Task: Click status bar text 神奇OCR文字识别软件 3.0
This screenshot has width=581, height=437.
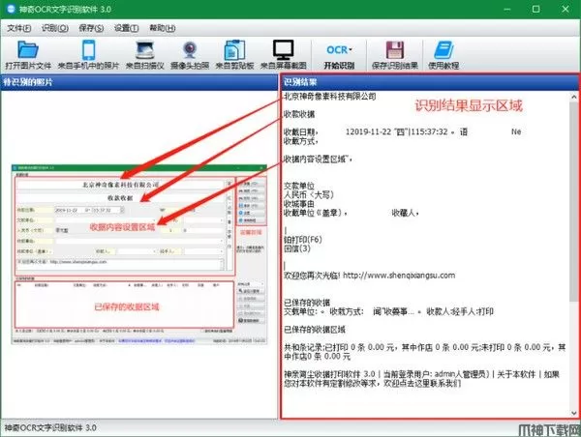Action: (50, 428)
